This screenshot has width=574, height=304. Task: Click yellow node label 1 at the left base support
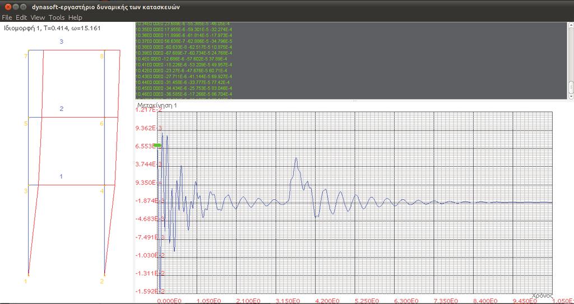(26, 281)
